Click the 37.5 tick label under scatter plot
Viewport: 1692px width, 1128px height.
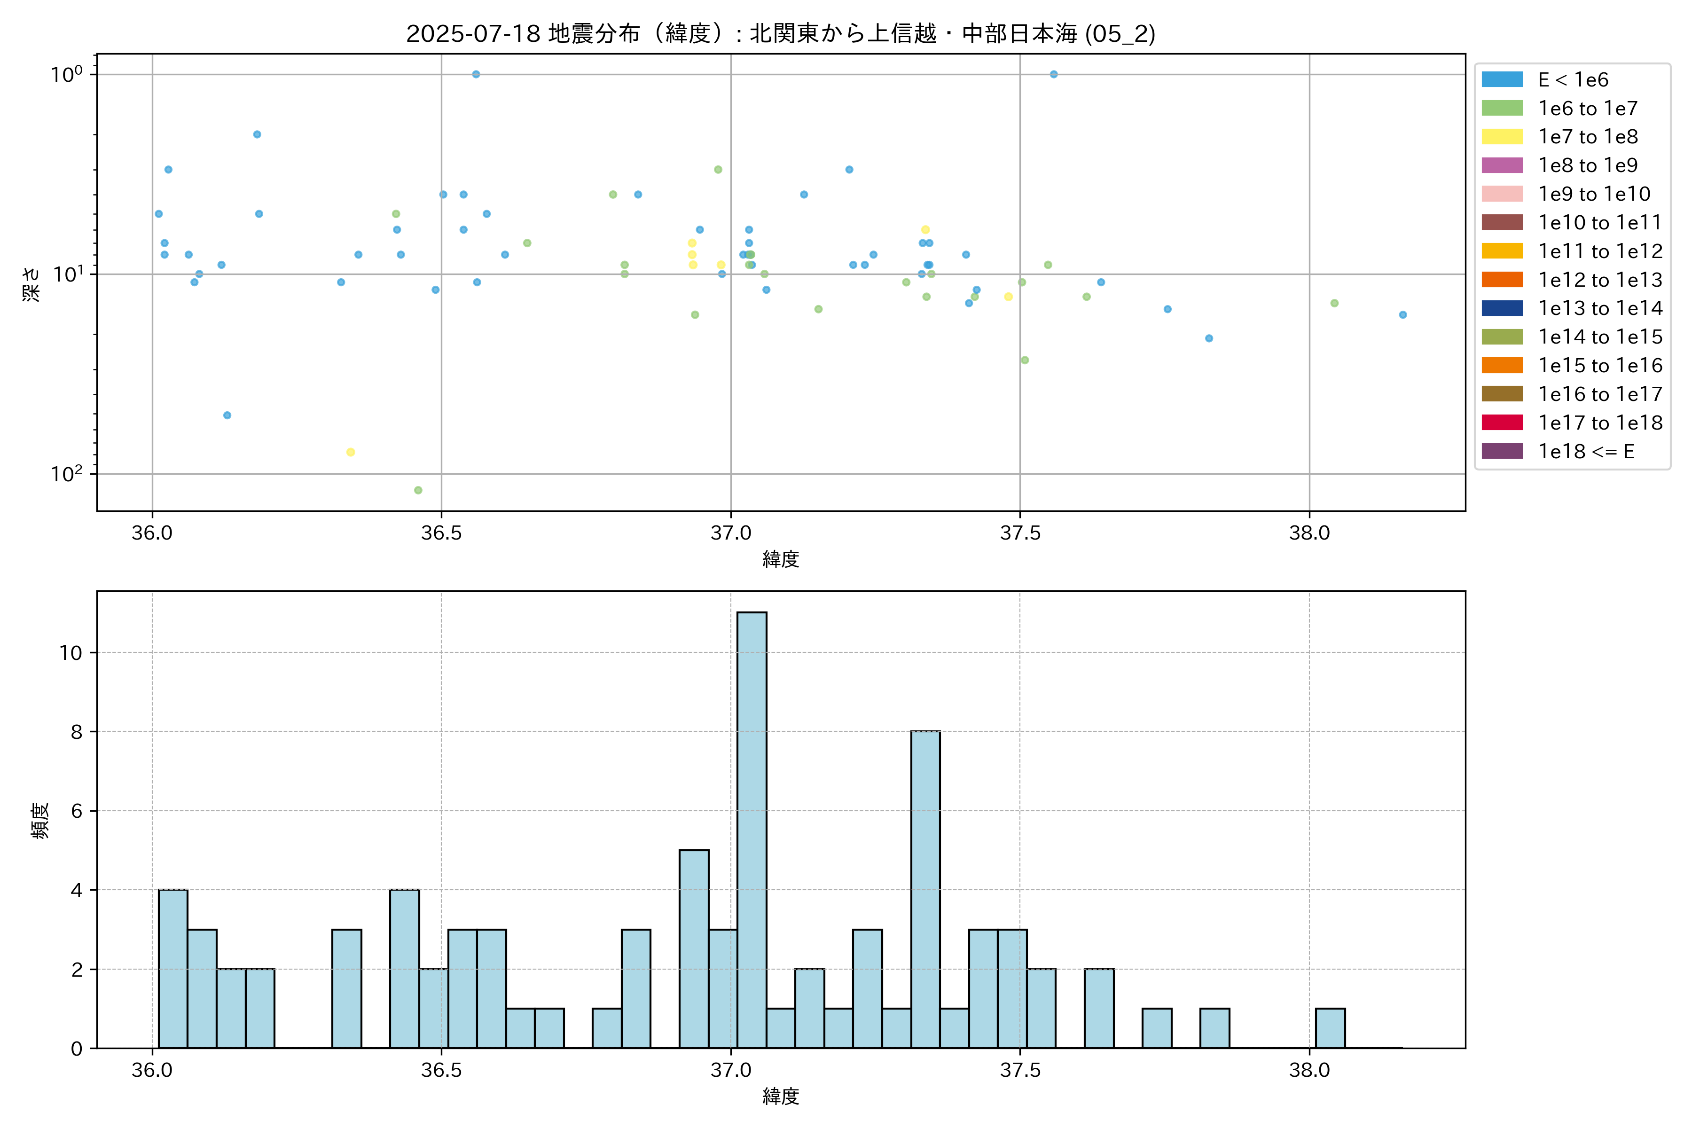[1020, 533]
